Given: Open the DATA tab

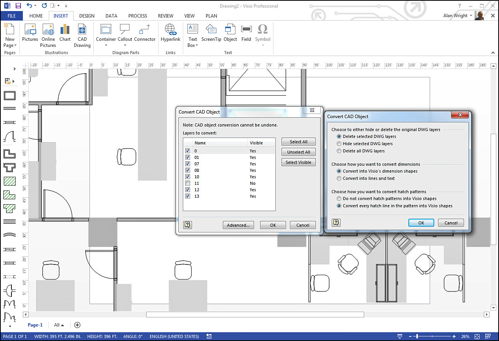Looking at the screenshot, I should (x=111, y=16).
